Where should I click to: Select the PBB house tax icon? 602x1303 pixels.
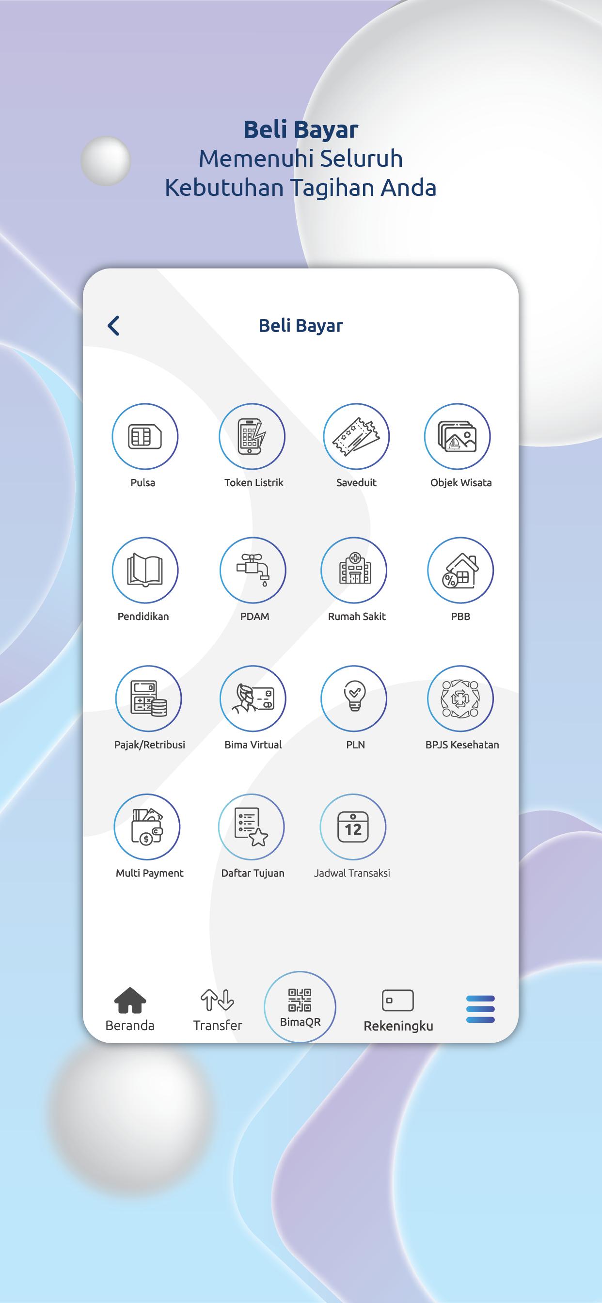pyautogui.click(x=460, y=570)
